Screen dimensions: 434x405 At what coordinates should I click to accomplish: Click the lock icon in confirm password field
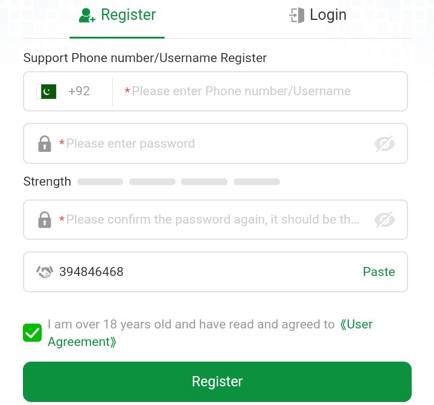tap(45, 219)
